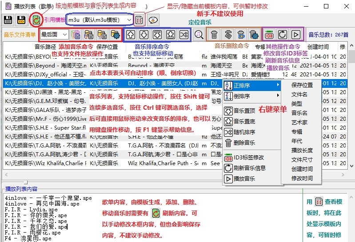This screenshot has width=355, height=242.
Task: Select 艺术家 in the sort submenu
Action: pyautogui.click(x=299, y=123)
